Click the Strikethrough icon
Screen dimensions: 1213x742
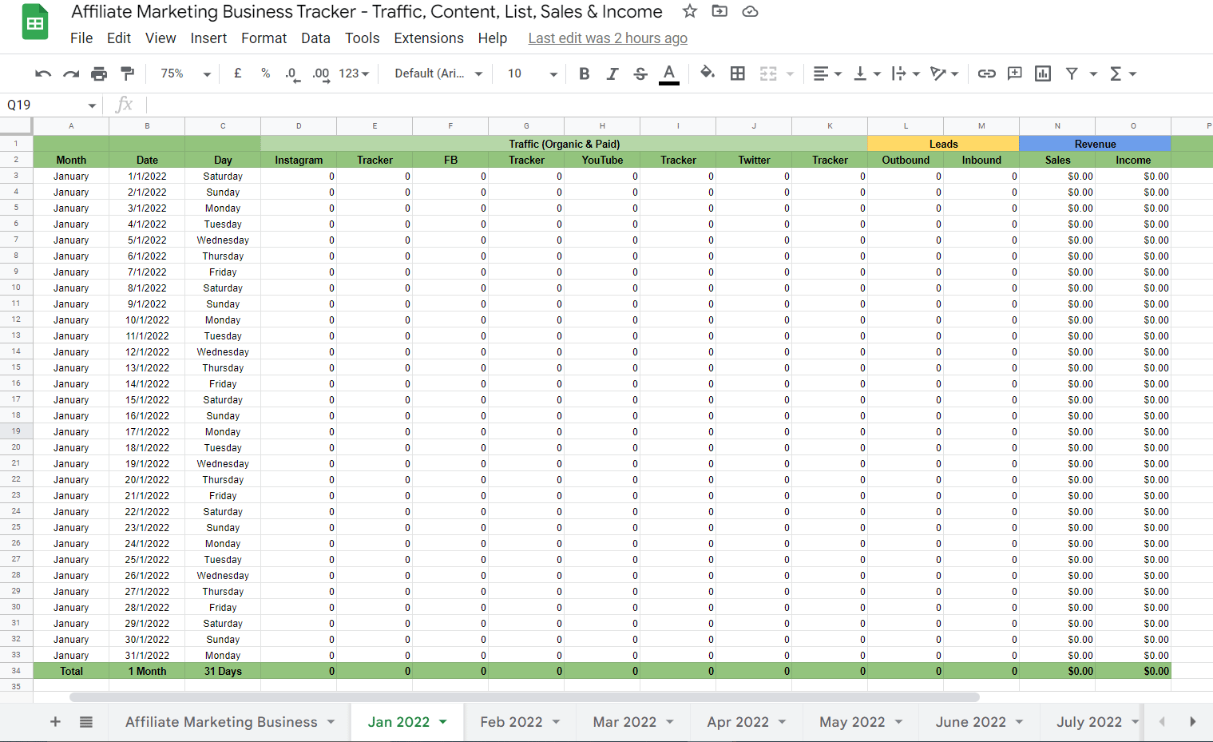click(640, 73)
